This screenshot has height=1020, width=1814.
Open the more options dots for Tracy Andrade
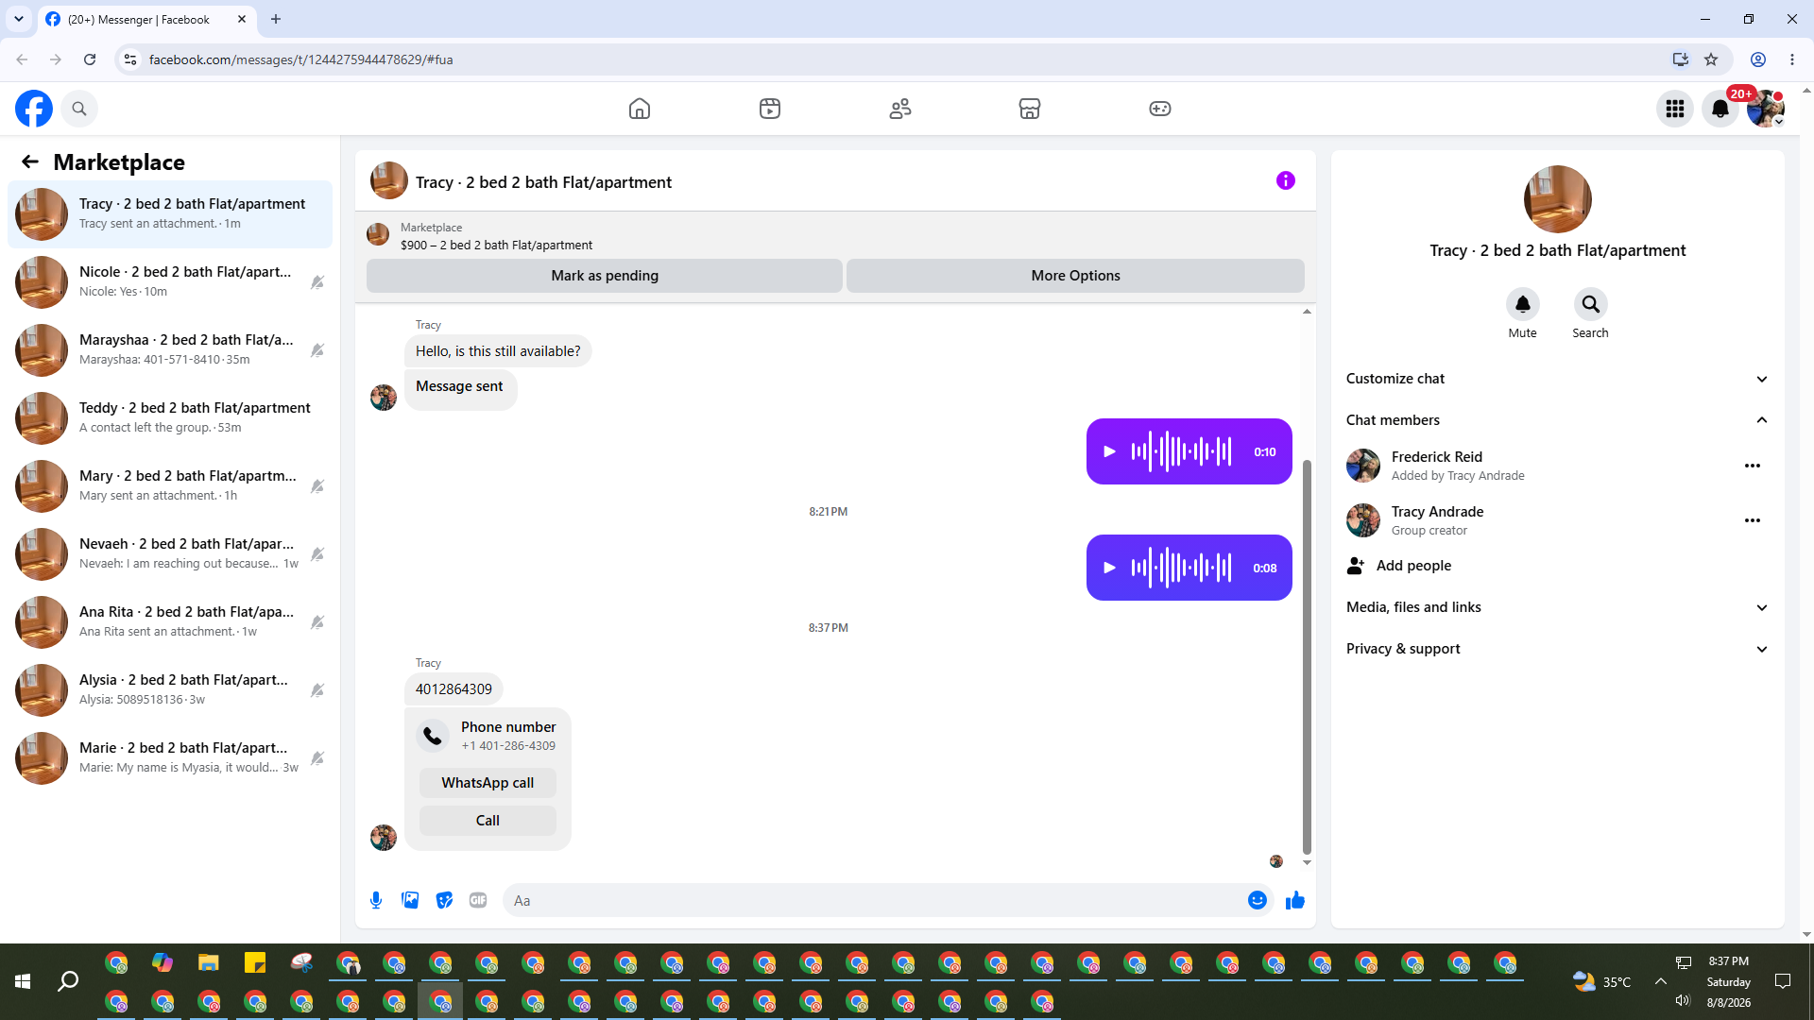pyautogui.click(x=1753, y=520)
